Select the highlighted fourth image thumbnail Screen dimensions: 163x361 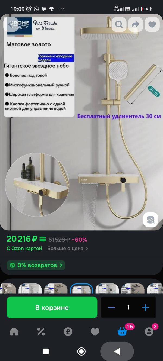81,288
